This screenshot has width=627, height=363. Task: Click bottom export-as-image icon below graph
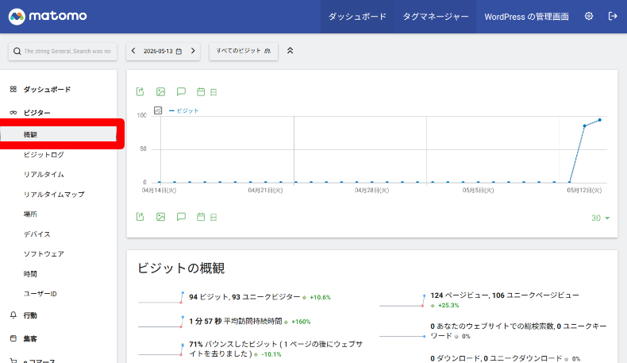click(161, 217)
